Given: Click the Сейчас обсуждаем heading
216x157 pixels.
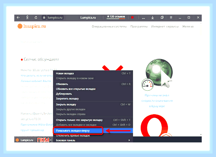Looking at the screenshot, I should point(41,59).
